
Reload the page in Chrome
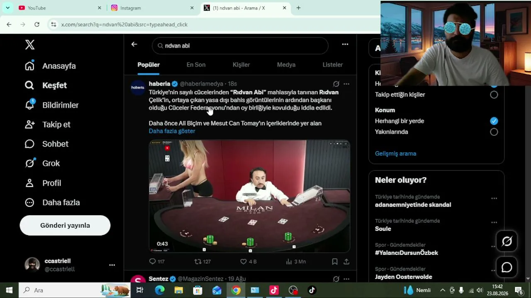37,24
